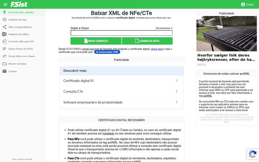Click the 'instalado' link in certificate text

click(x=108, y=134)
